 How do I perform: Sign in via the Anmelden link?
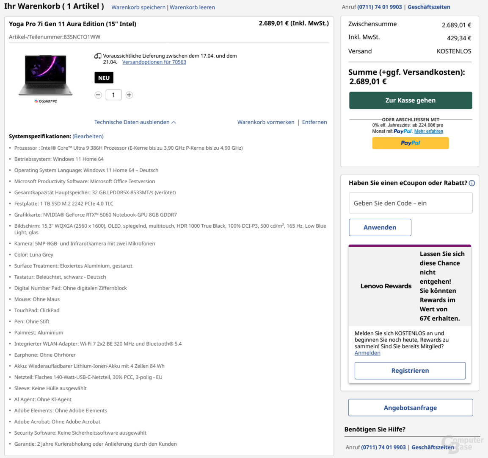pos(367,352)
